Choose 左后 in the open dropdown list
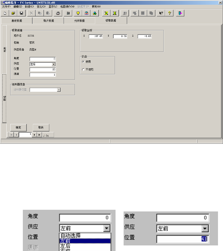 click(85, 246)
